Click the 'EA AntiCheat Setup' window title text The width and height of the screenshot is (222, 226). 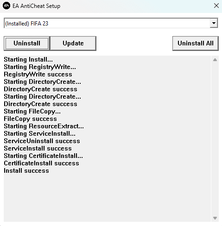coord(37,6)
